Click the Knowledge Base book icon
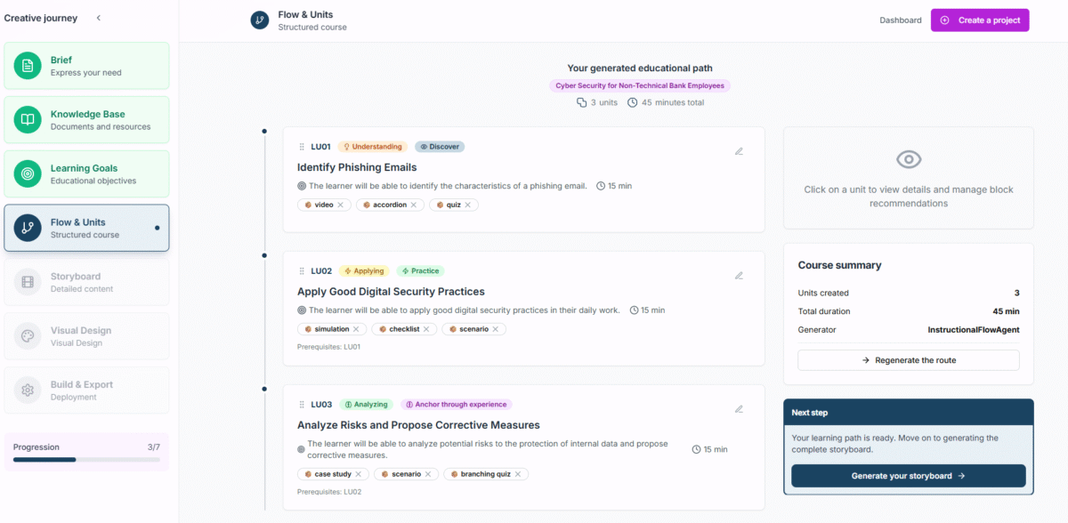 28,120
